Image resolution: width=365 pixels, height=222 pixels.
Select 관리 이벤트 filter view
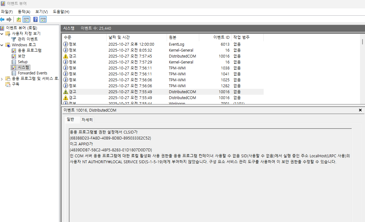coord(28,39)
